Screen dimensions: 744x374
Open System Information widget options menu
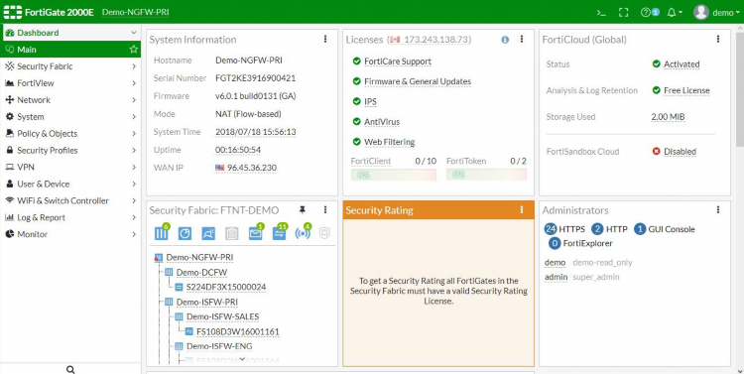pos(325,39)
